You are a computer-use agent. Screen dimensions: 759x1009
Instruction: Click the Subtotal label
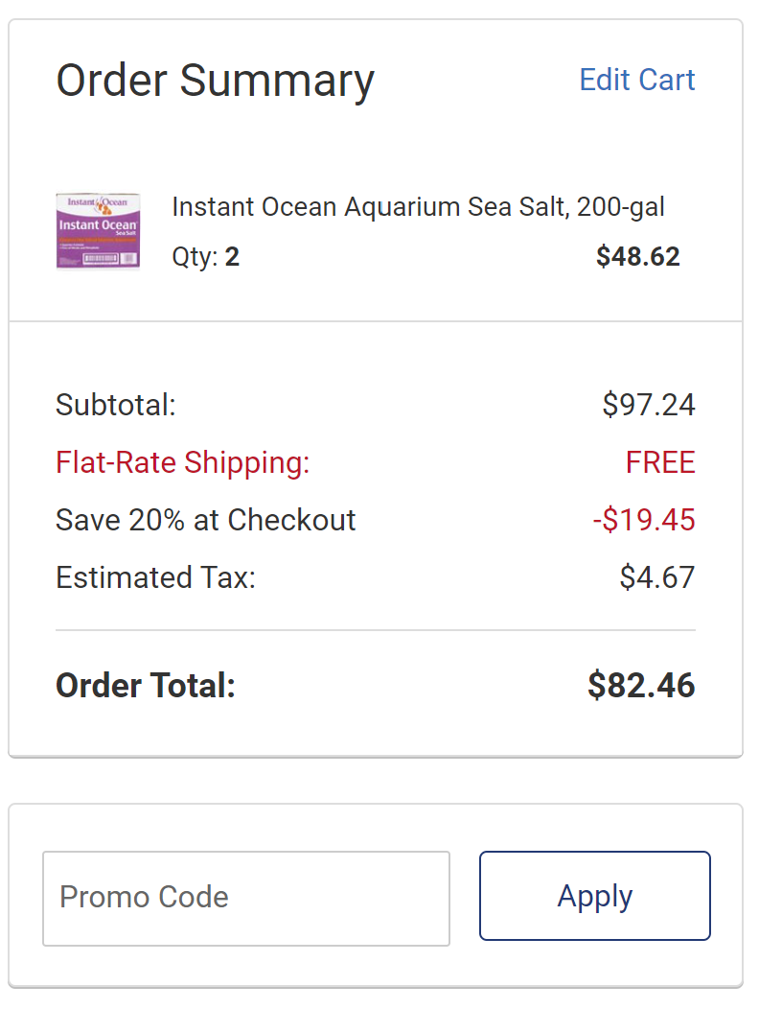tap(116, 405)
